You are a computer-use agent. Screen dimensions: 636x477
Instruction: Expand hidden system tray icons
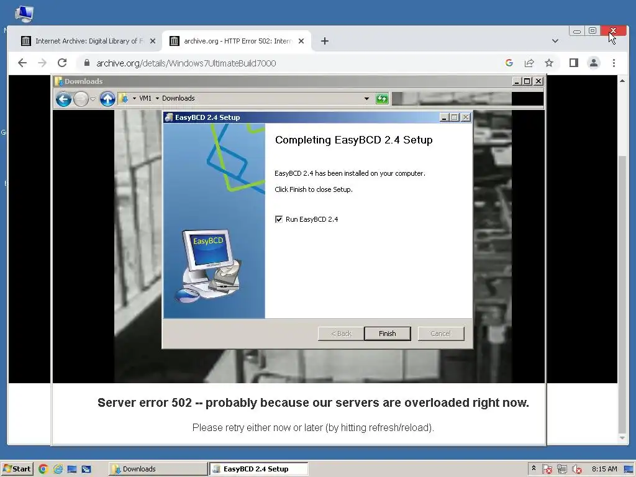click(x=534, y=469)
